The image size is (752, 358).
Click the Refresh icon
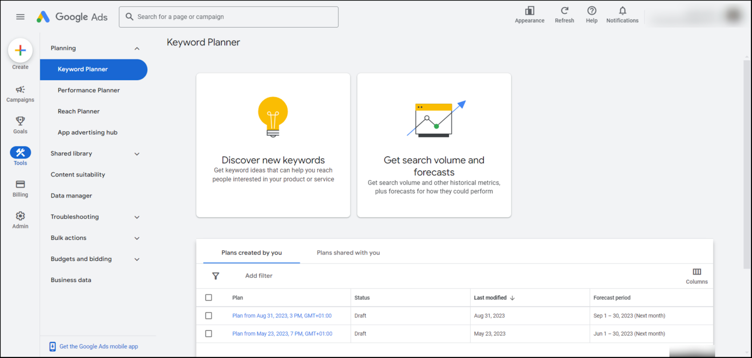tap(564, 10)
